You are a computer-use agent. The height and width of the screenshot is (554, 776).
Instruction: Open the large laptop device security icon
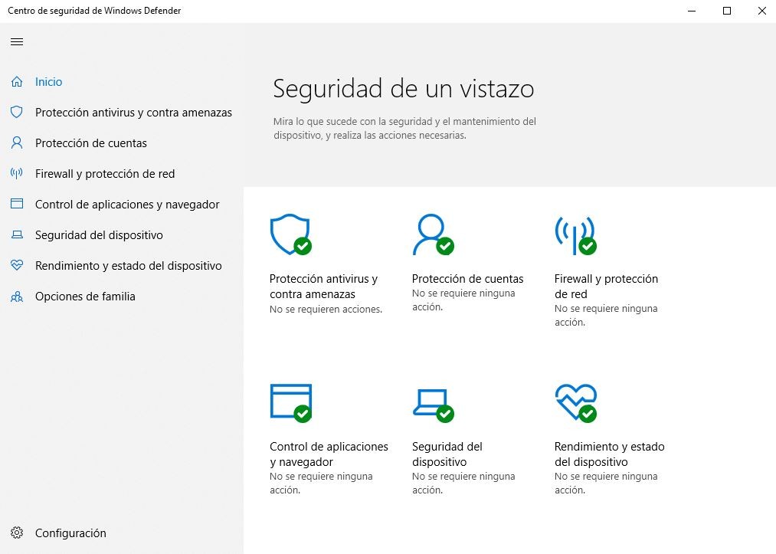pyautogui.click(x=432, y=402)
